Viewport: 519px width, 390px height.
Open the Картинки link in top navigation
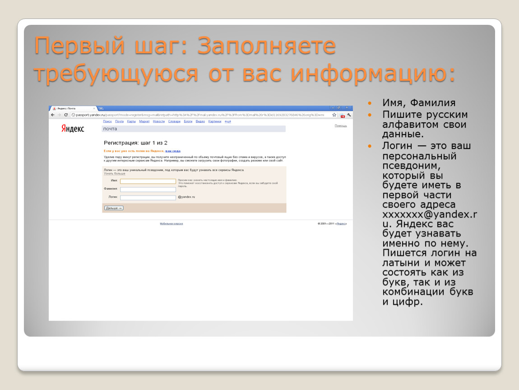pyautogui.click(x=215, y=121)
